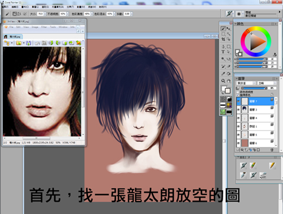The height and width of the screenshot is (214, 283).
Task: Select the palette knife icon in custom palette
Action: point(243,175)
